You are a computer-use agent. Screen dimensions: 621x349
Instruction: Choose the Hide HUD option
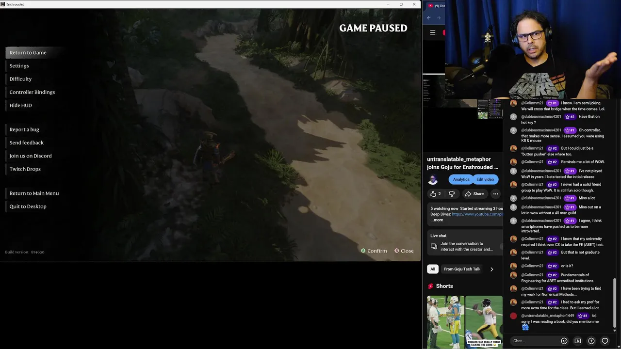pos(21,105)
